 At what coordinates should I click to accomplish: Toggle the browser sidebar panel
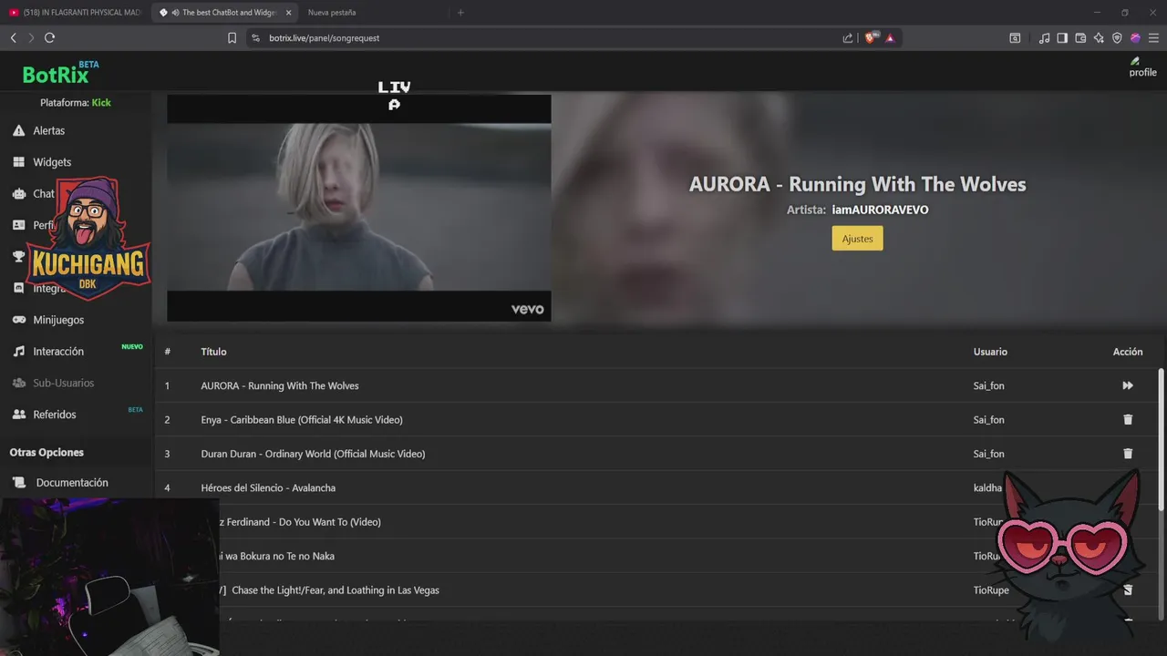click(1062, 38)
